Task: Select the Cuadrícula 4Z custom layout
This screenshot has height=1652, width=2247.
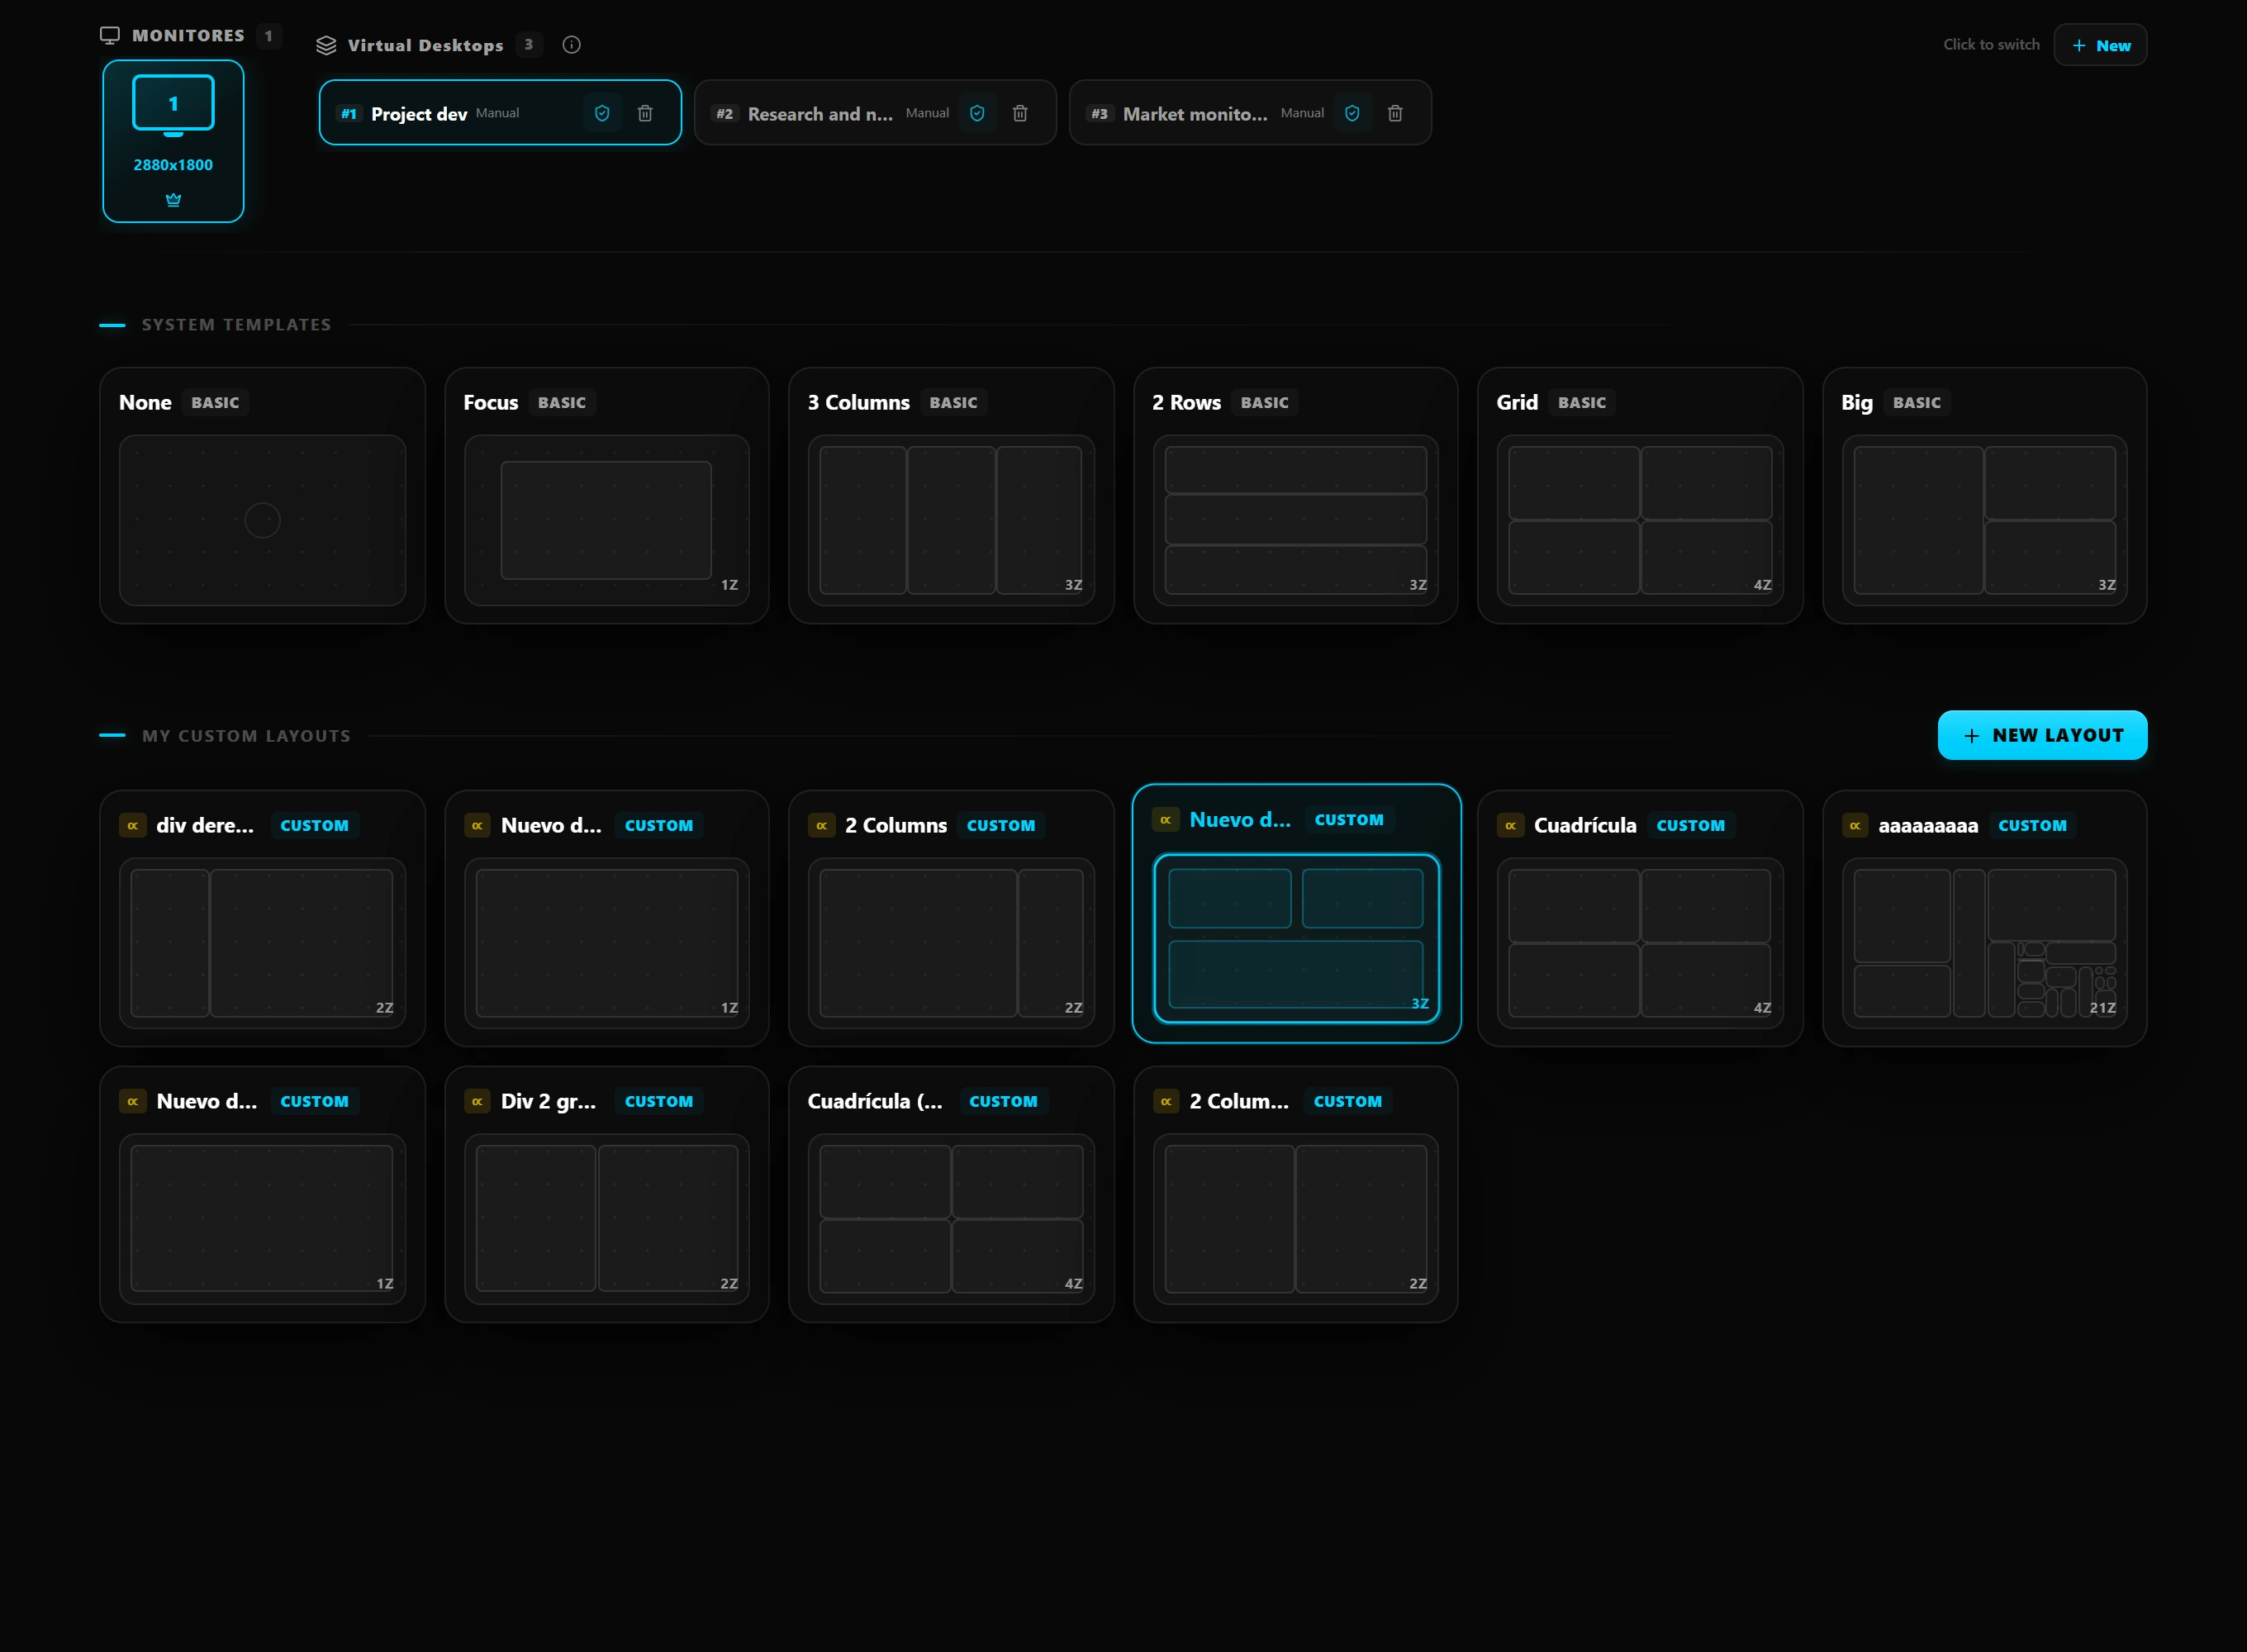Action: pos(1640,918)
